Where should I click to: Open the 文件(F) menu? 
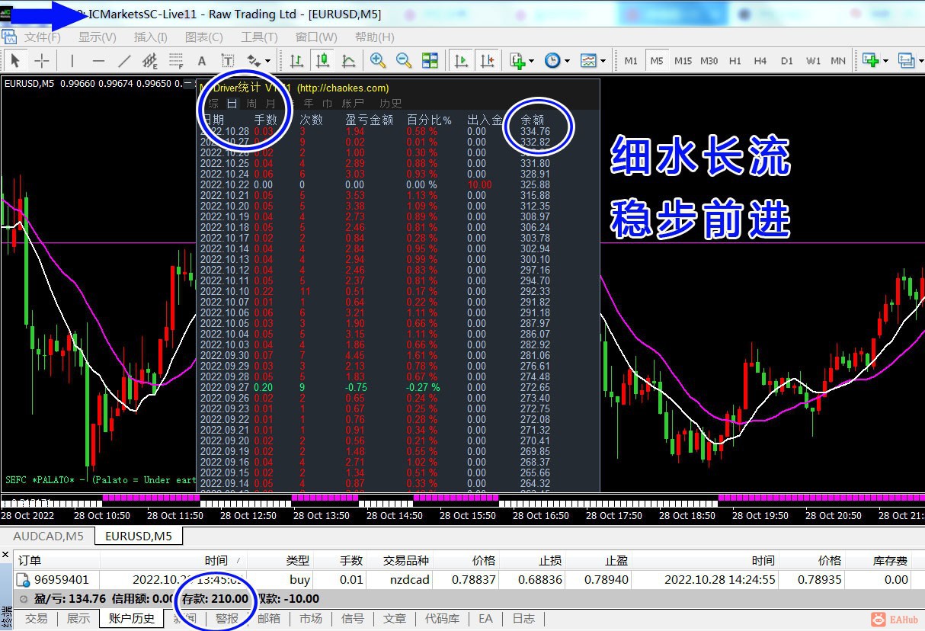click(x=43, y=37)
